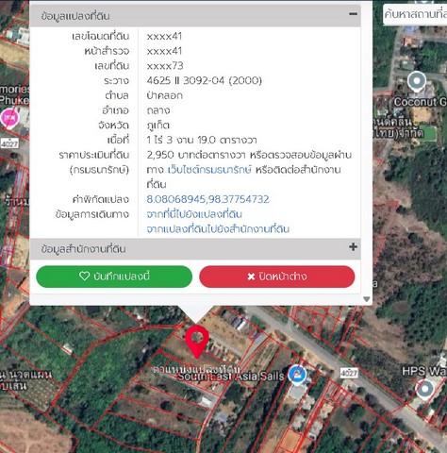Click the heart icon in save button

84,276
